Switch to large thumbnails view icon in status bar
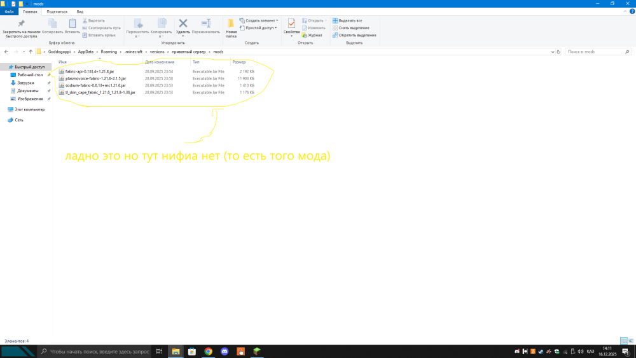636x358 pixels. (x=631, y=341)
